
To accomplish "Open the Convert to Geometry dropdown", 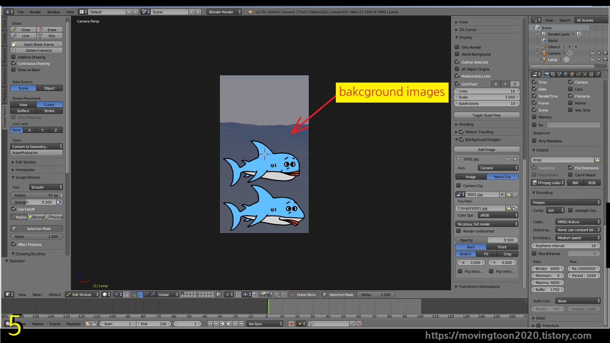I will pos(37,146).
